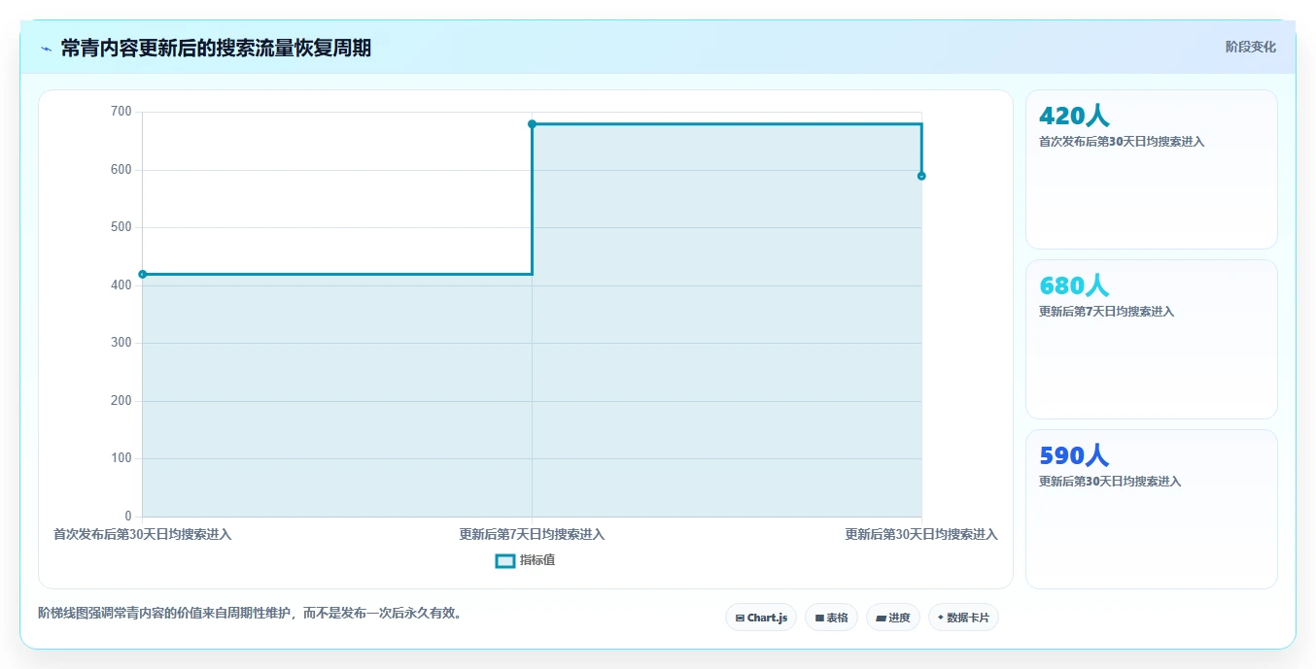The height and width of the screenshot is (669, 1316).
Task: Click the card caption 更新后第7天日均搜索进入
Action: (x=1106, y=312)
